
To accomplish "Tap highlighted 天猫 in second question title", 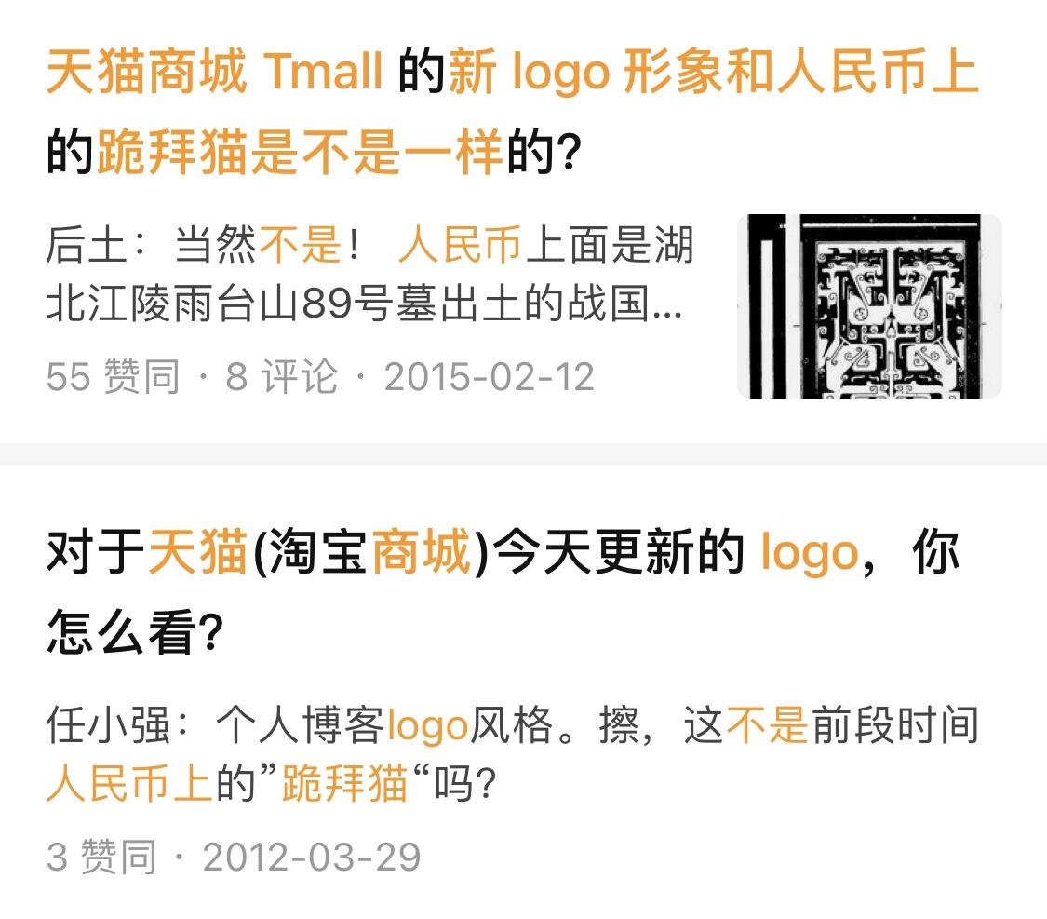I will tap(198, 551).
